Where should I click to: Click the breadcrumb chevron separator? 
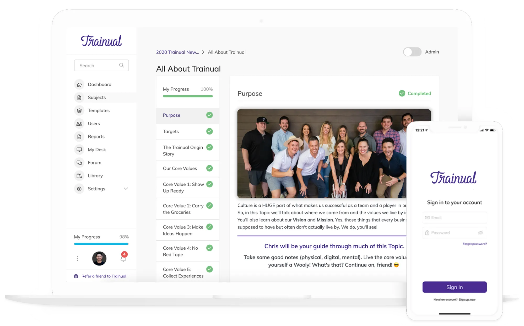click(x=203, y=52)
